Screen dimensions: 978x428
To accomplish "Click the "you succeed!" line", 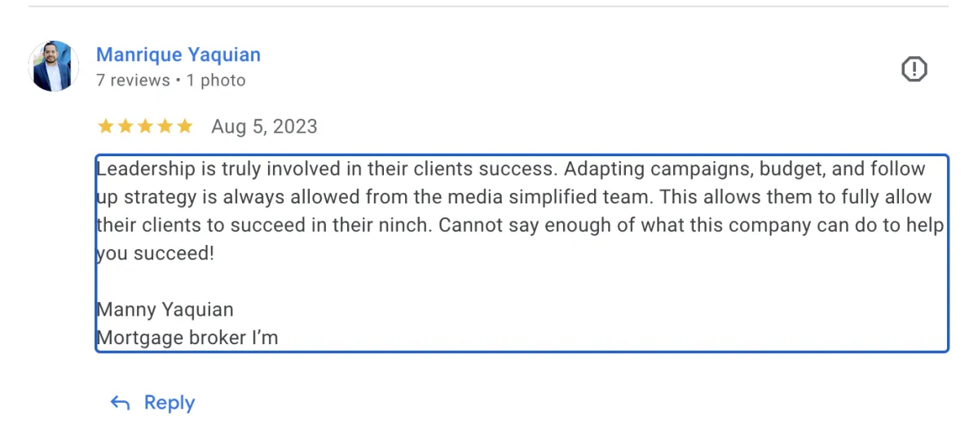I will point(156,254).
